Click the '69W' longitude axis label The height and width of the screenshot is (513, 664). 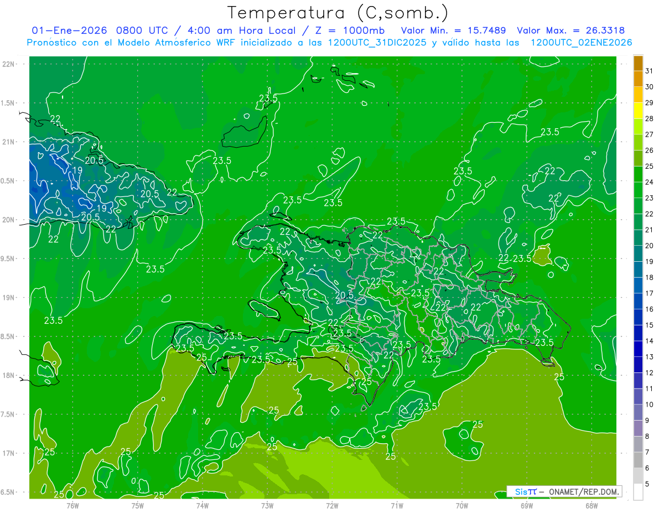(x=527, y=505)
